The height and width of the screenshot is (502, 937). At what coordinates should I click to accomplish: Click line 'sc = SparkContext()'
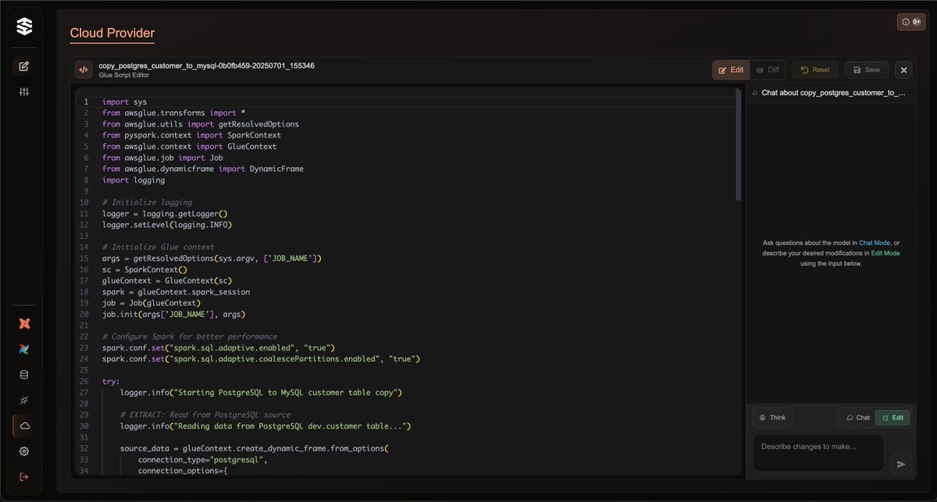tap(144, 269)
